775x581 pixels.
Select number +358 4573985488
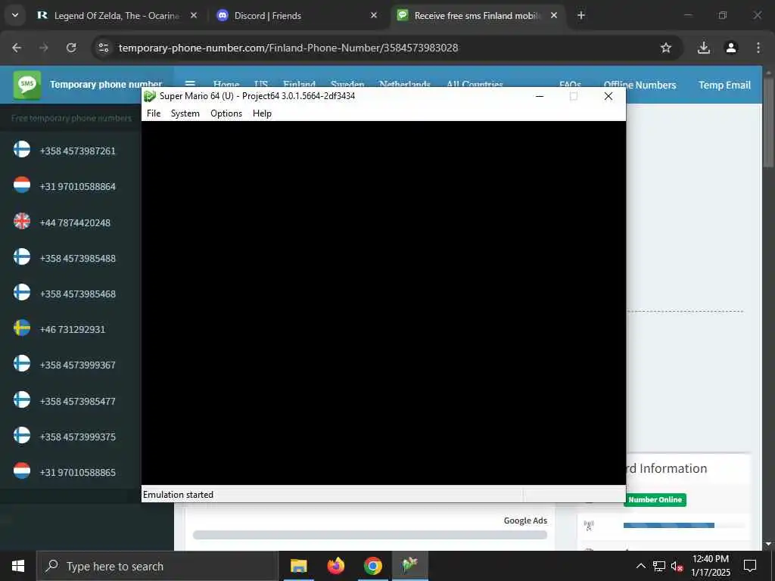(78, 259)
